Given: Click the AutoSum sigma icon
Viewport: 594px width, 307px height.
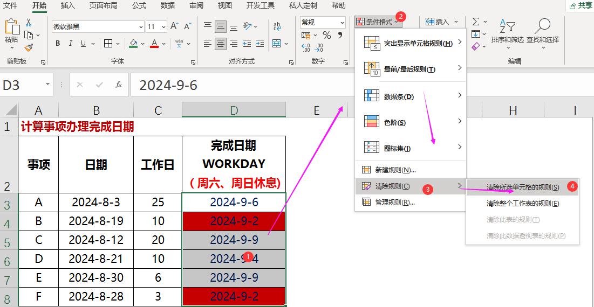Looking at the screenshot, I should [x=476, y=22].
